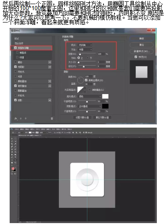Image resolution: width=166 pixels, height=224 pixels.
Task: Select the Gradient tool
Action: (15, 152)
